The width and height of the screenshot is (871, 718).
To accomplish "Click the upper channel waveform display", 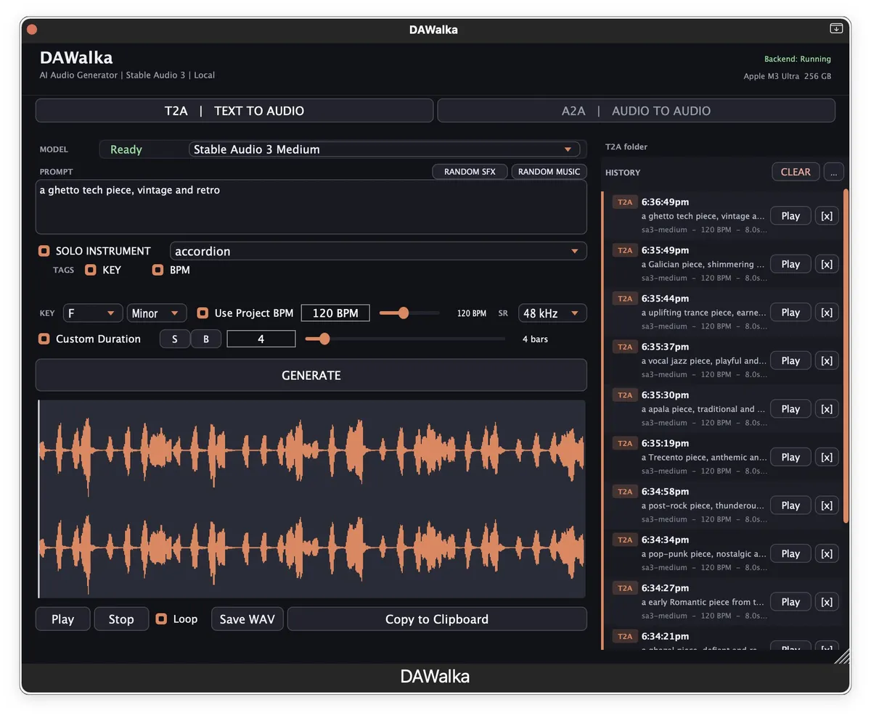I will pos(311,450).
